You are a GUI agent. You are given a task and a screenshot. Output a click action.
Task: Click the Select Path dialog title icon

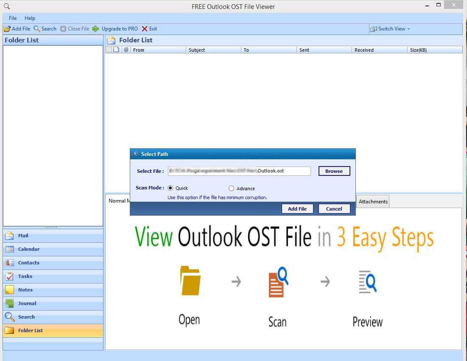pyautogui.click(x=135, y=154)
